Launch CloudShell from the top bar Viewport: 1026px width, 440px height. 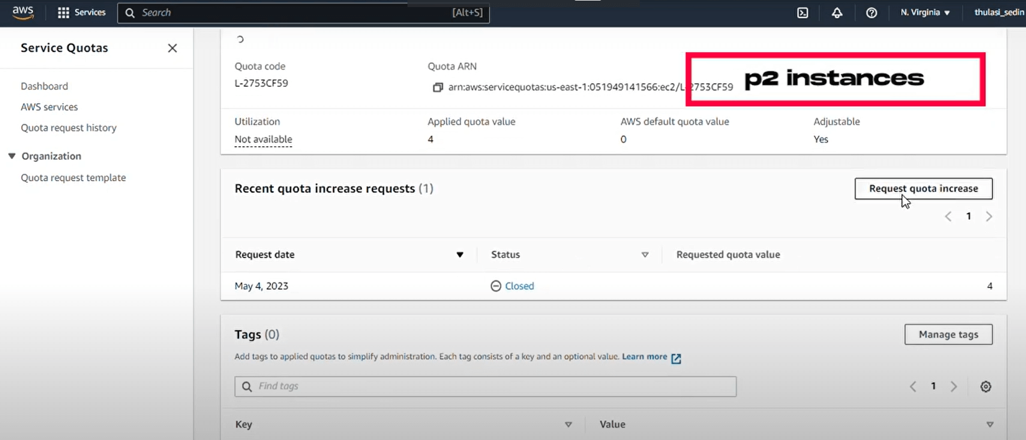(802, 13)
